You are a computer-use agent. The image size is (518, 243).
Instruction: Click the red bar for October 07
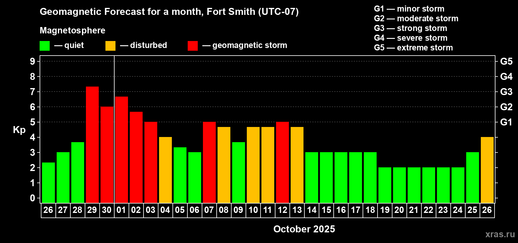[x=209, y=162]
